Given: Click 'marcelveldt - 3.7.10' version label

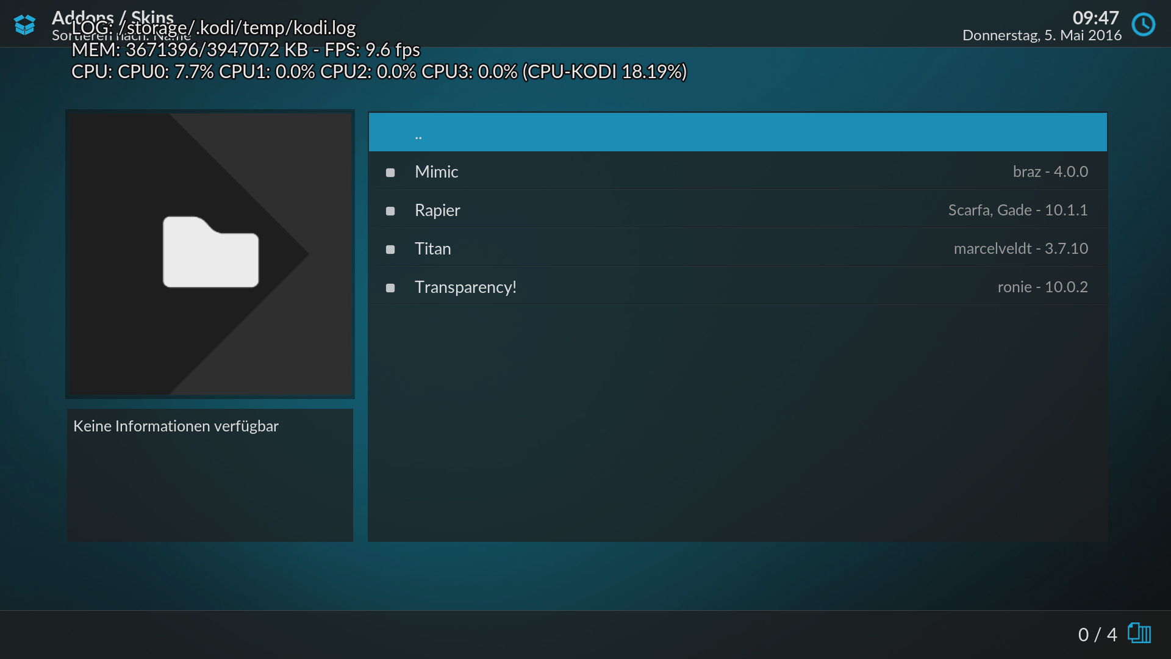Looking at the screenshot, I should [1021, 248].
